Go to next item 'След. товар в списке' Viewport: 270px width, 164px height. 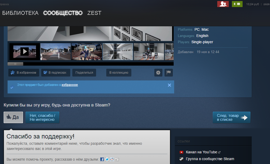point(232,117)
